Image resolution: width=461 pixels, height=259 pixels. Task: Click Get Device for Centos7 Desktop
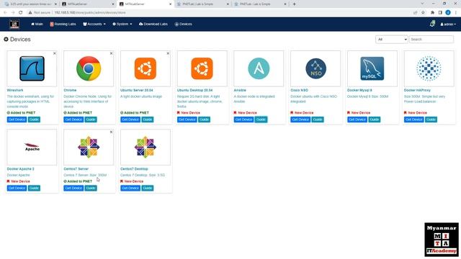(x=130, y=188)
